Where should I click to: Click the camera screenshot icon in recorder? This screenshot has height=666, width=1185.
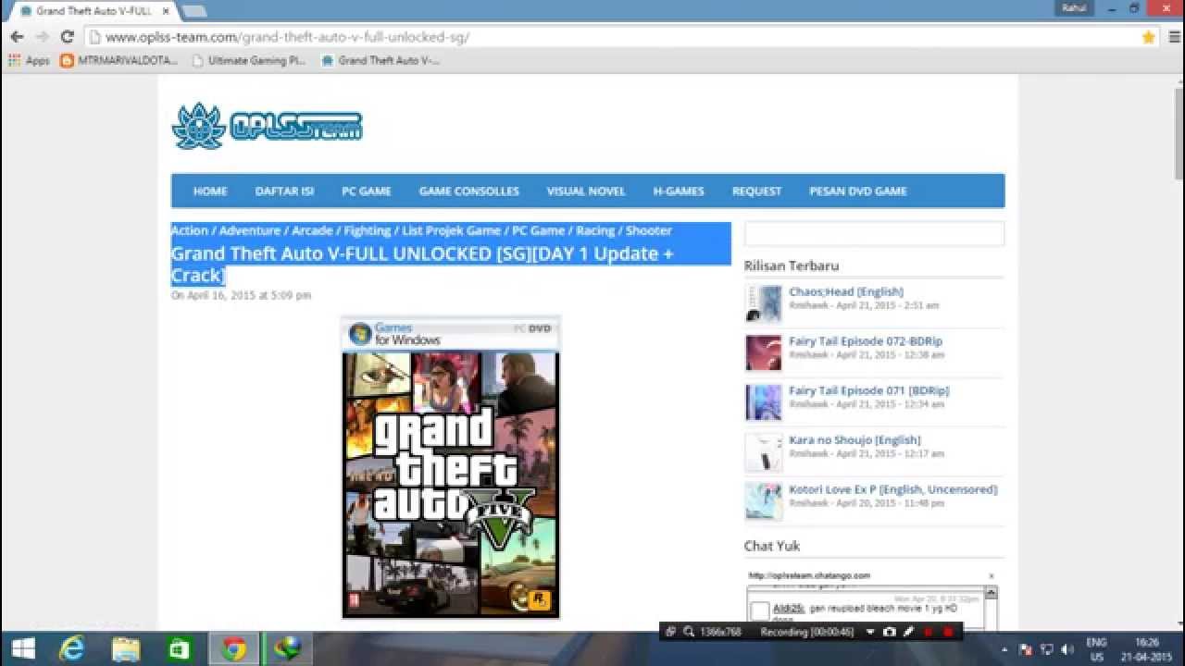point(890,632)
